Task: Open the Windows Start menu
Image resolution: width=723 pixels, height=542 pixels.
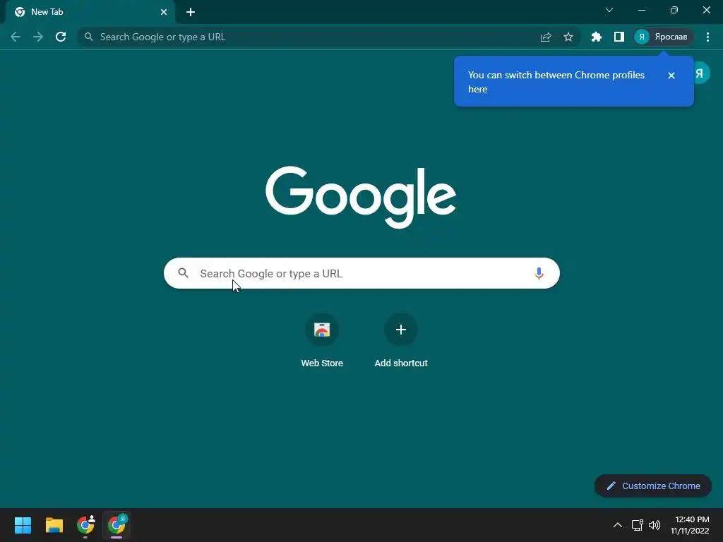Action: 23,525
